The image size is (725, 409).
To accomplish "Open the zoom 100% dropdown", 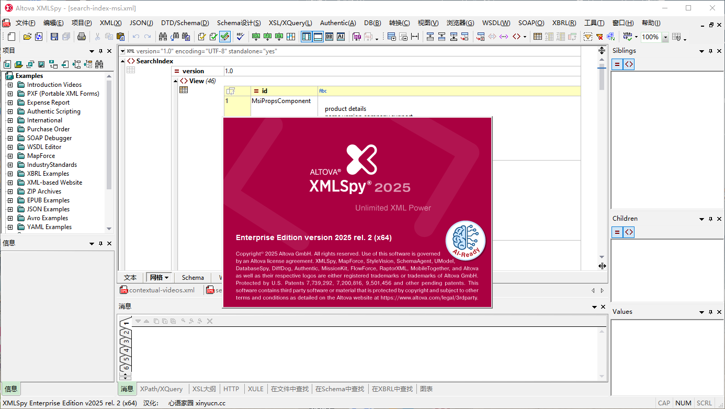I will [665, 37].
